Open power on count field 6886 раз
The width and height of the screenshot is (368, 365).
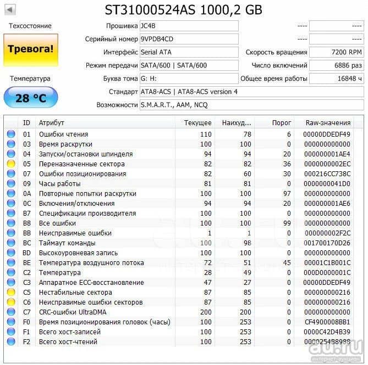click(337, 65)
